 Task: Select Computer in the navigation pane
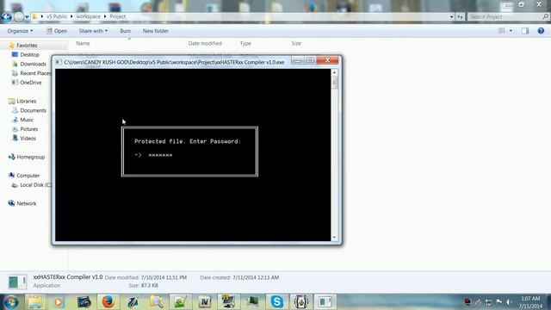24,176
